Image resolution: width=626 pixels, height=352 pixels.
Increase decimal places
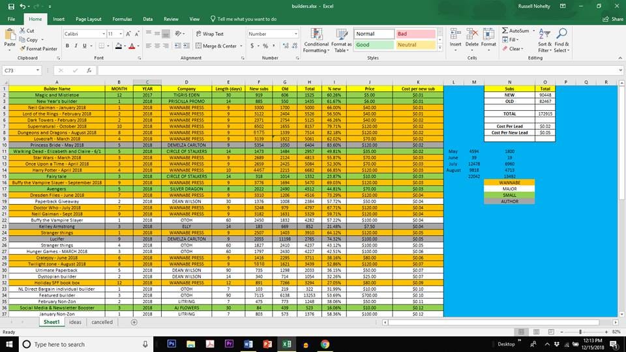pos(286,46)
